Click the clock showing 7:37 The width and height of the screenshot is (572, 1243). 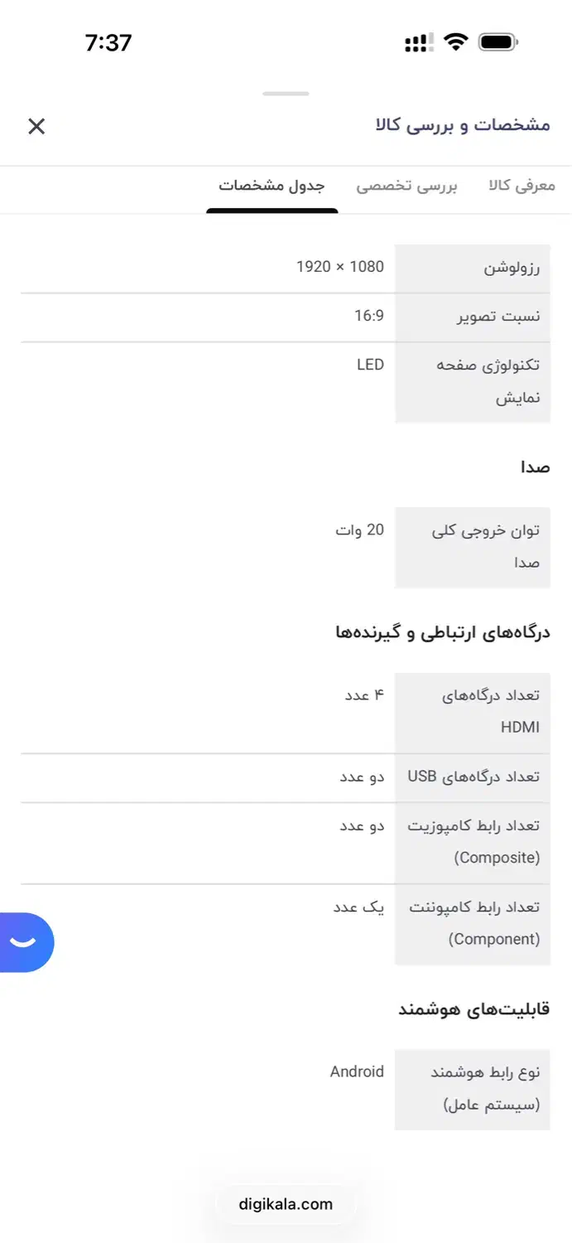(x=108, y=42)
